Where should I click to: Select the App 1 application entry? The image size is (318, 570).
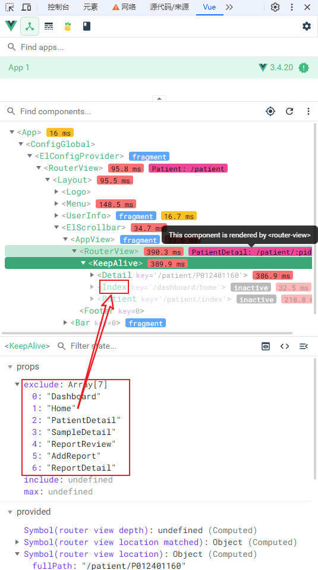tap(159, 67)
